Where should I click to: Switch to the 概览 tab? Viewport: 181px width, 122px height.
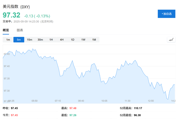6,30
